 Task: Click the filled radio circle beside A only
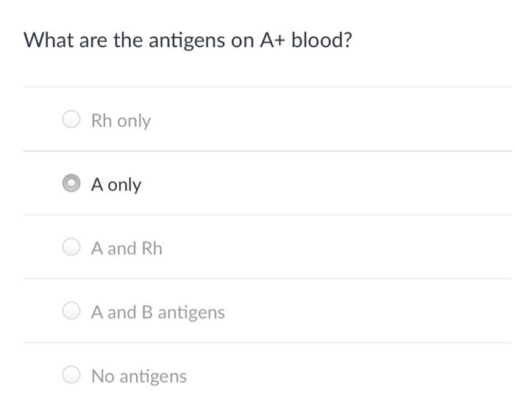coord(71,183)
